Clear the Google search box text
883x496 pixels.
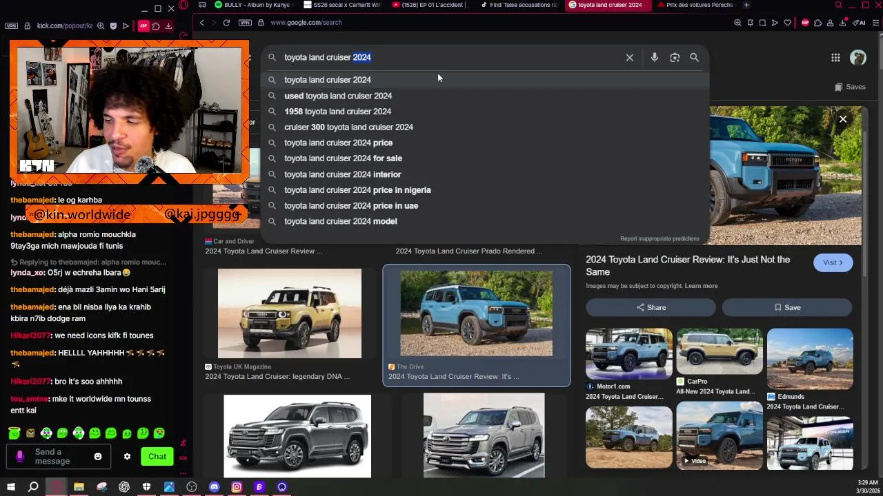tap(629, 58)
